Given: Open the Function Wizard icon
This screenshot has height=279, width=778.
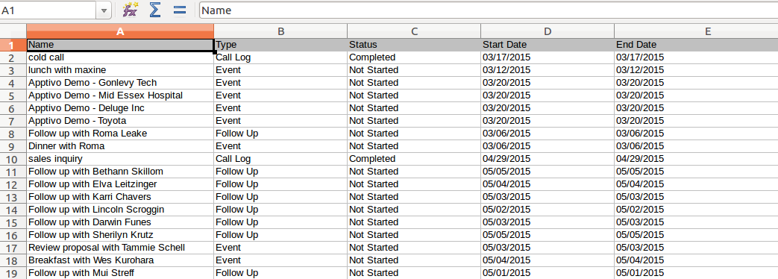Looking at the screenshot, I should [130, 10].
